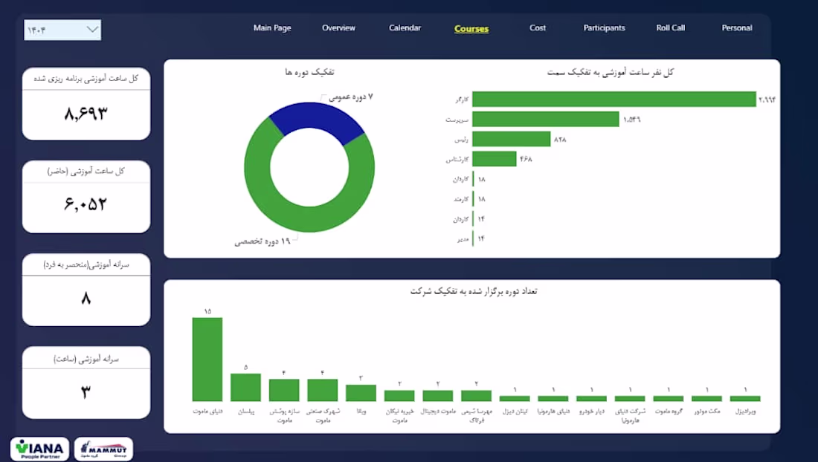This screenshot has height=462, width=818.
Task: Select the کارشناس bar valued ۴۶۸
Action: pyautogui.click(x=495, y=159)
